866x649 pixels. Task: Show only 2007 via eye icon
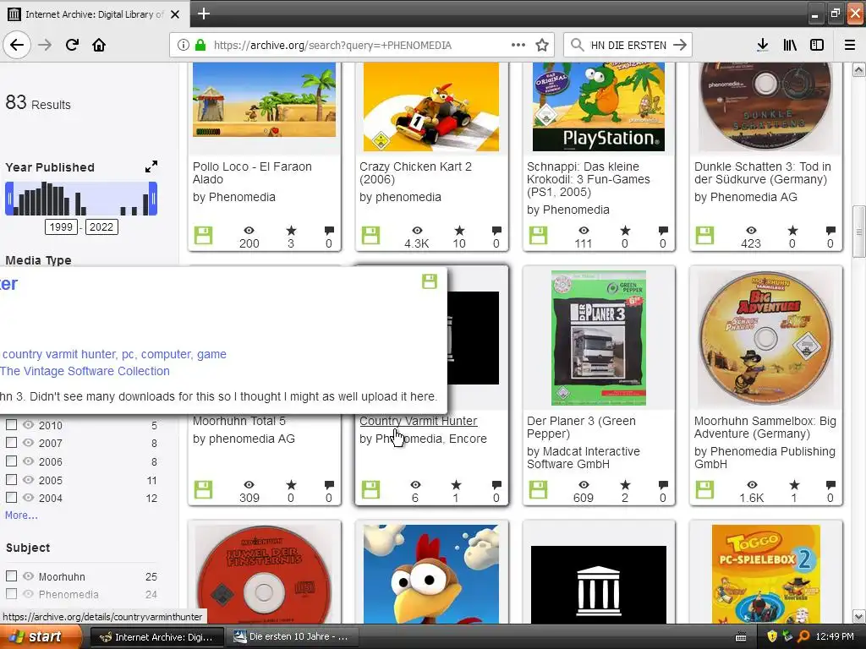click(28, 443)
